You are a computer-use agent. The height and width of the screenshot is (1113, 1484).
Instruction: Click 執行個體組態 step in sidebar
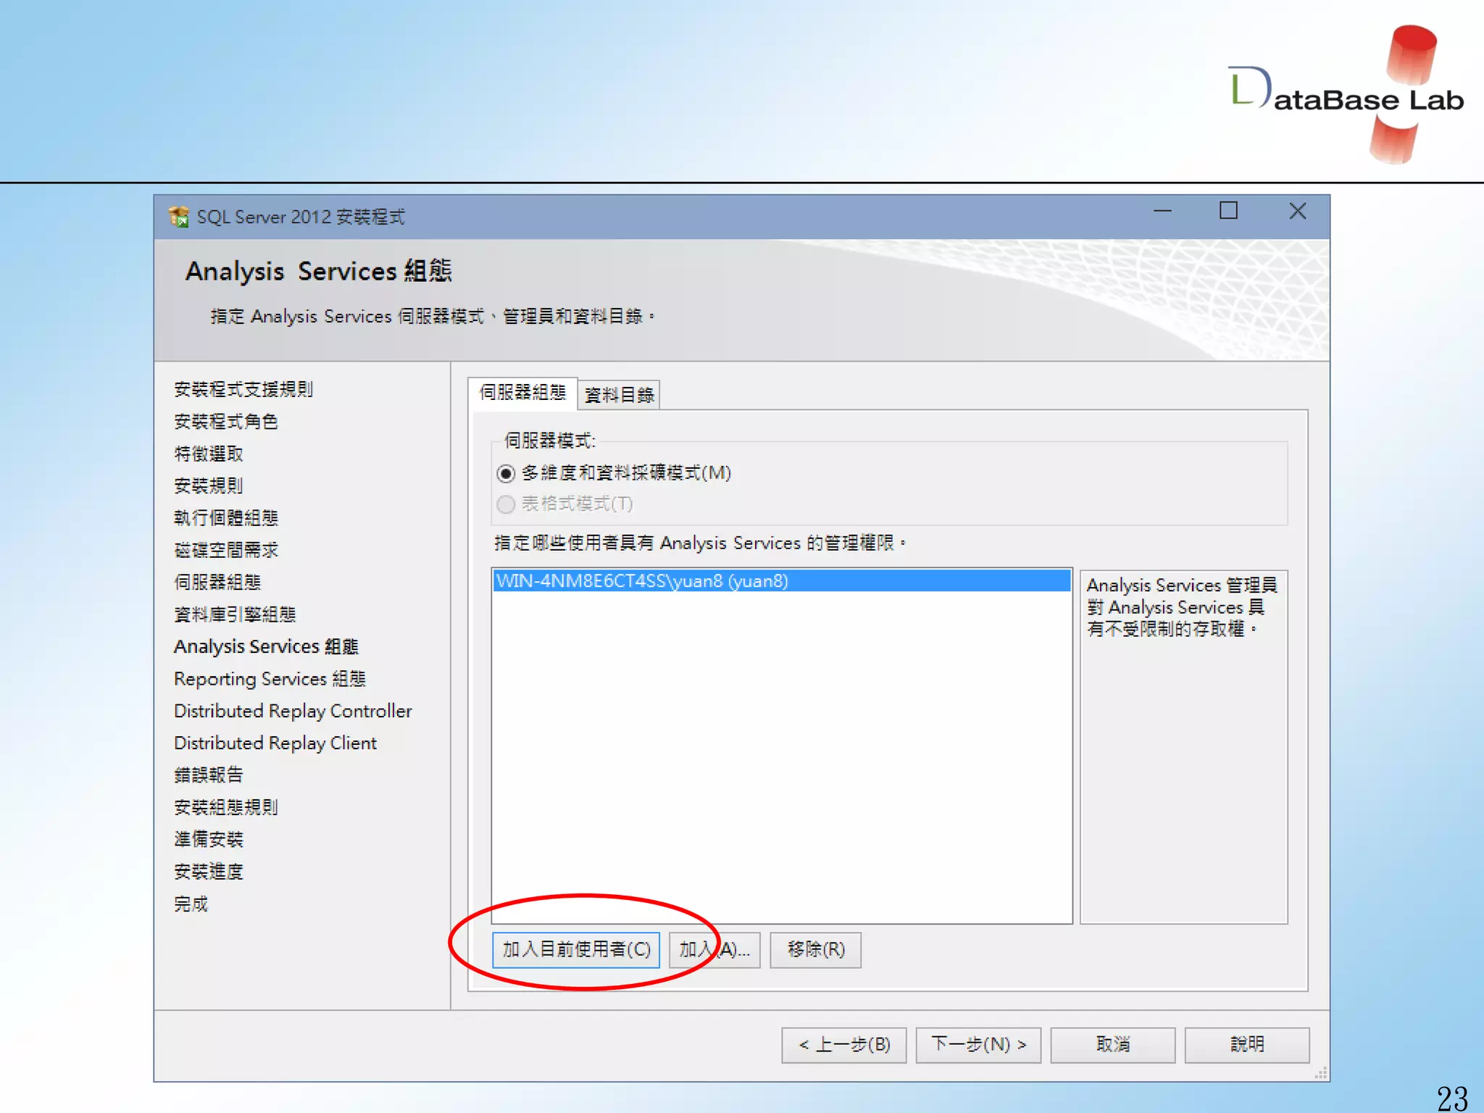pyautogui.click(x=226, y=518)
